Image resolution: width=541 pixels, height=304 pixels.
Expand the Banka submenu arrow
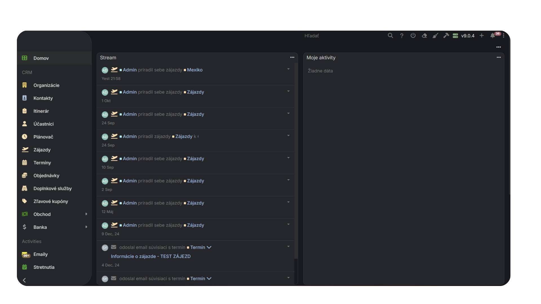pos(86,227)
